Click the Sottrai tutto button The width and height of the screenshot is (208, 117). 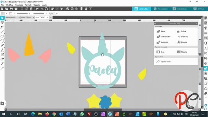[163, 37]
